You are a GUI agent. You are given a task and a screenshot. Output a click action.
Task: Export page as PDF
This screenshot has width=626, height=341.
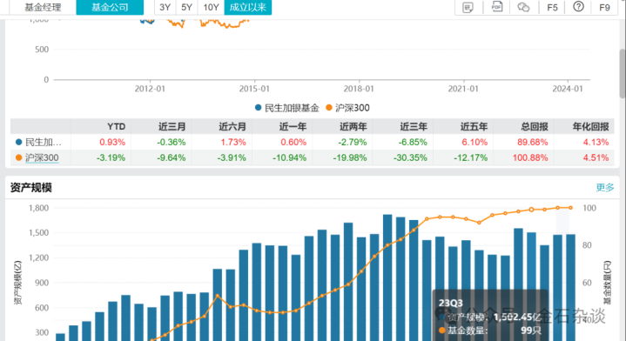496,7
